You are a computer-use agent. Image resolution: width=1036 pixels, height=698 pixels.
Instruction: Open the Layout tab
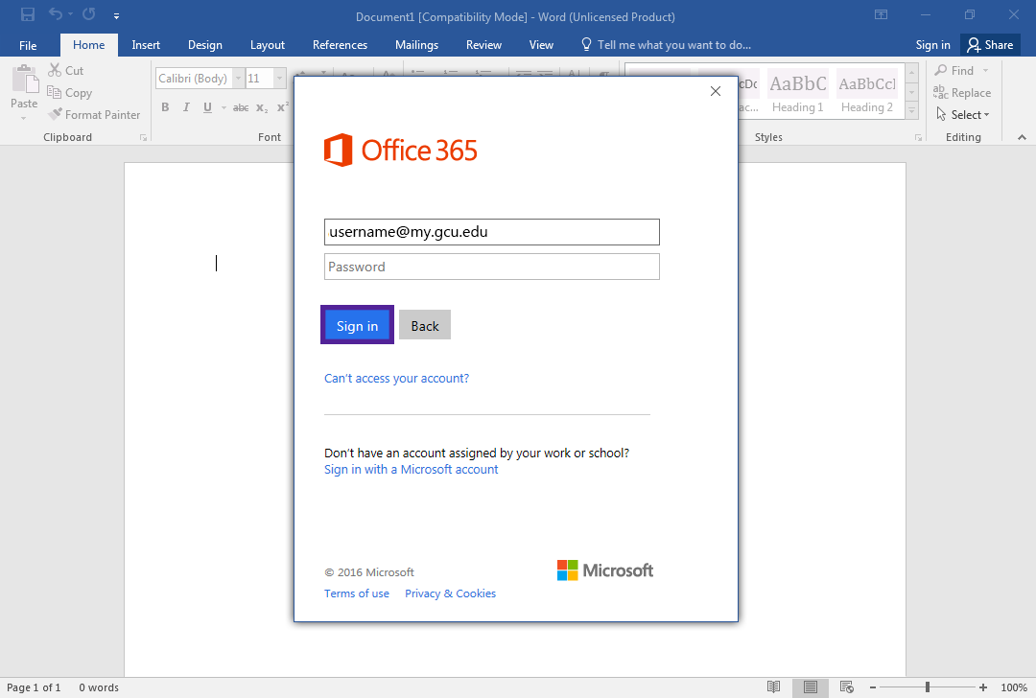point(268,45)
